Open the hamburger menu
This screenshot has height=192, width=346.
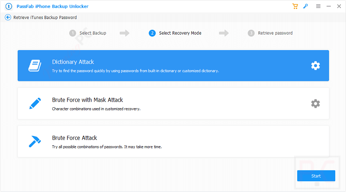click(318, 6)
